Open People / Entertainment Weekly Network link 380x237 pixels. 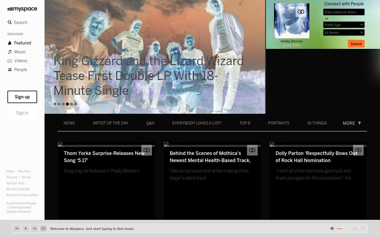coord(21,207)
